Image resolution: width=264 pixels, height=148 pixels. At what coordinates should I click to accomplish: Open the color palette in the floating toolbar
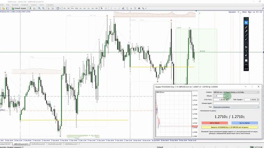tap(246, 47)
